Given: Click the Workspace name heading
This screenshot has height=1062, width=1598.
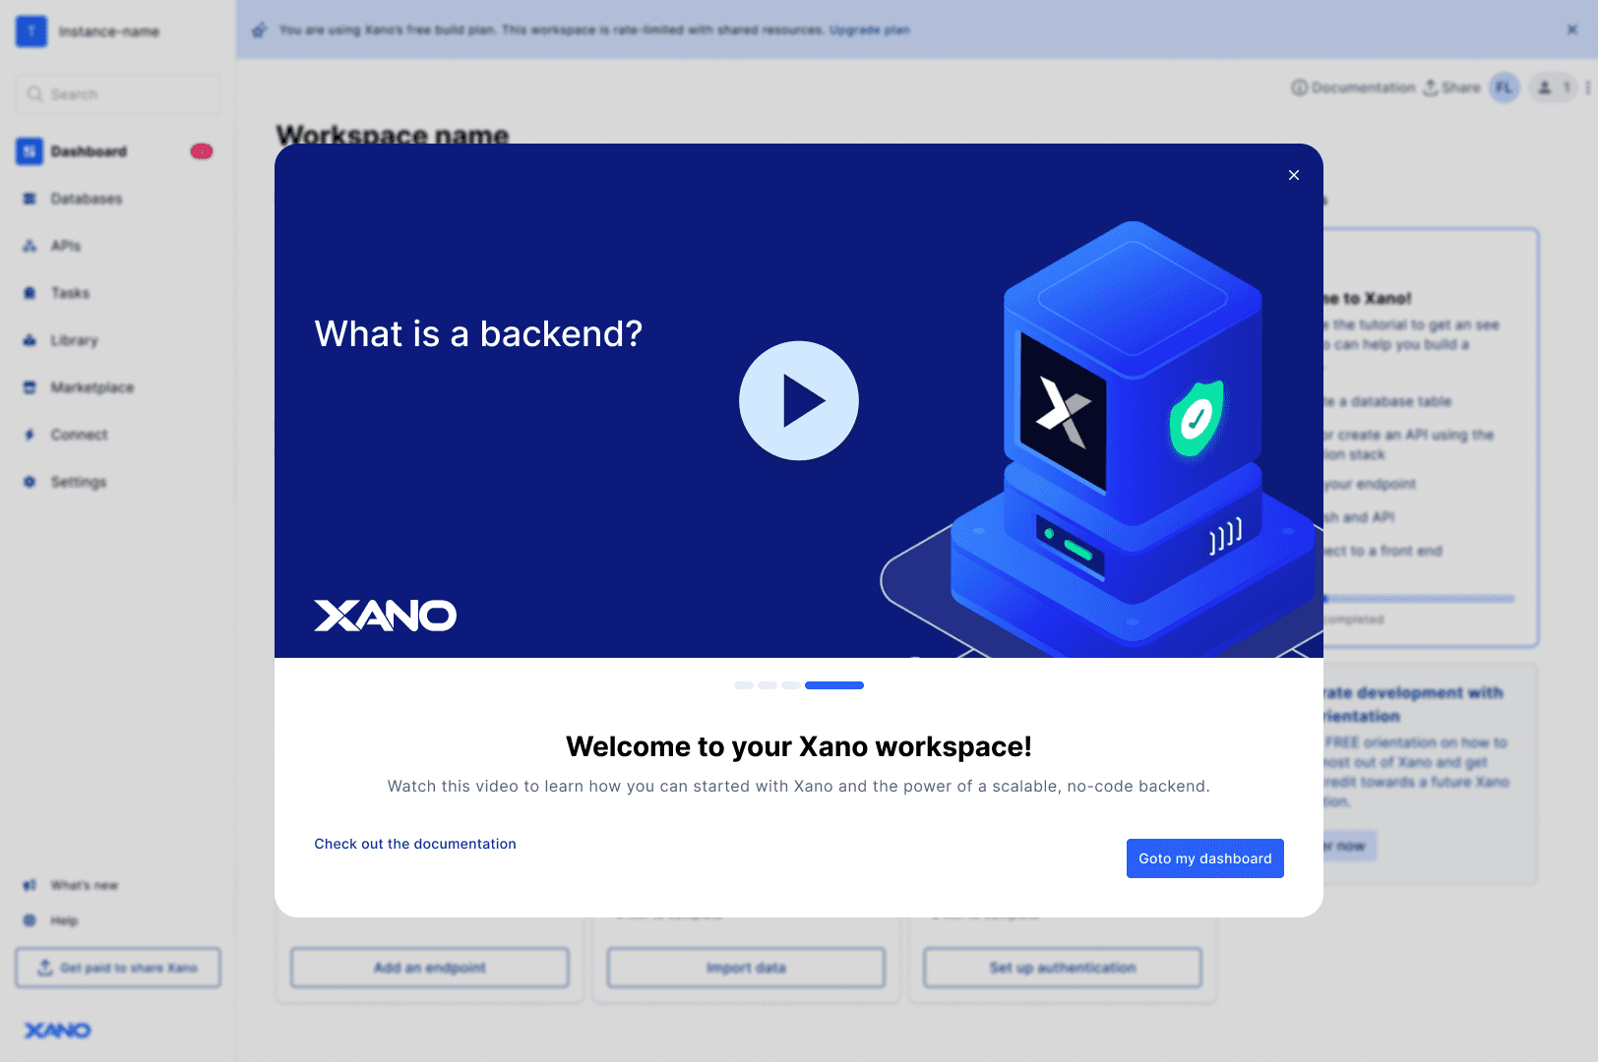Looking at the screenshot, I should [x=393, y=134].
